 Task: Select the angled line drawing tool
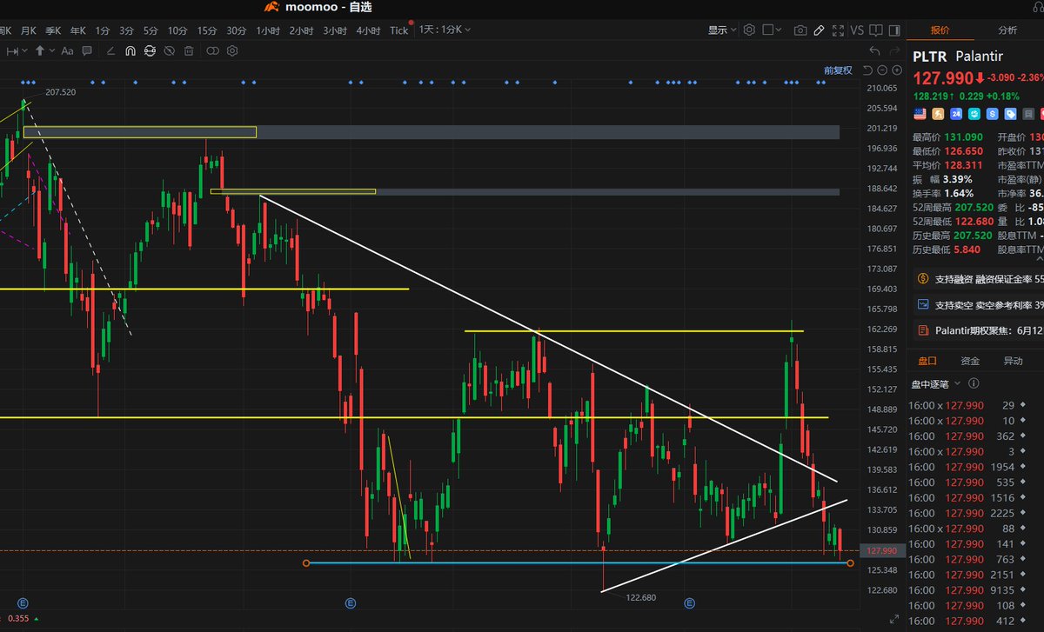click(x=110, y=51)
